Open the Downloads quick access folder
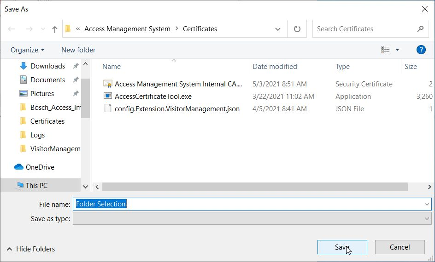Image resolution: width=435 pixels, height=262 pixels. click(47, 66)
